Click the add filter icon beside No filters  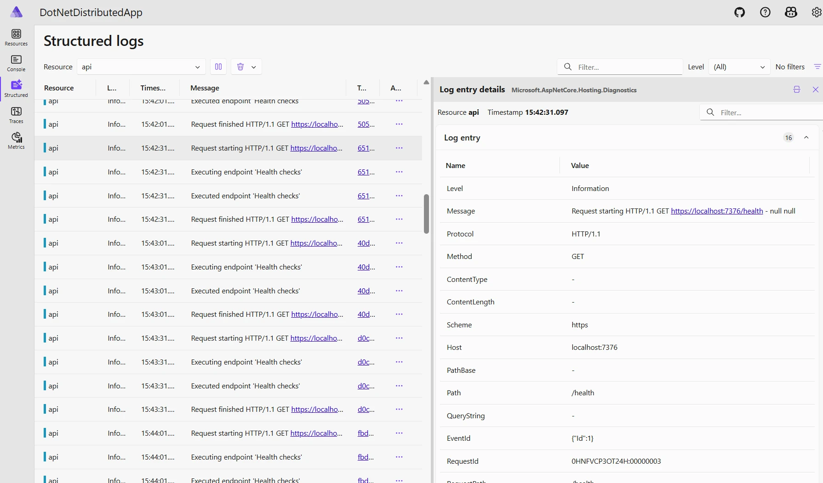(x=817, y=67)
